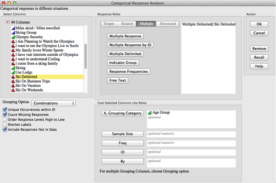The height and width of the screenshot is (183, 276).
Task: Assign column to X, Grouping Category role
Action: point(123,113)
